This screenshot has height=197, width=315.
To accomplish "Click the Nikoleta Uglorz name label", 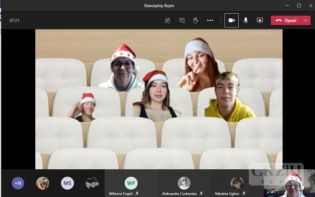I will click(227, 193).
